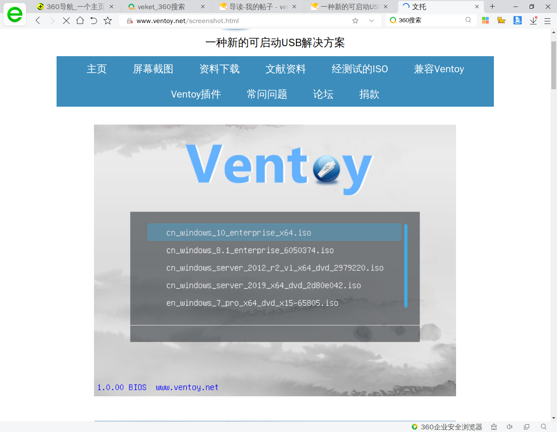Open the 文献资料 navigation link
This screenshot has width=557, height=432.
tap(286, 69)
